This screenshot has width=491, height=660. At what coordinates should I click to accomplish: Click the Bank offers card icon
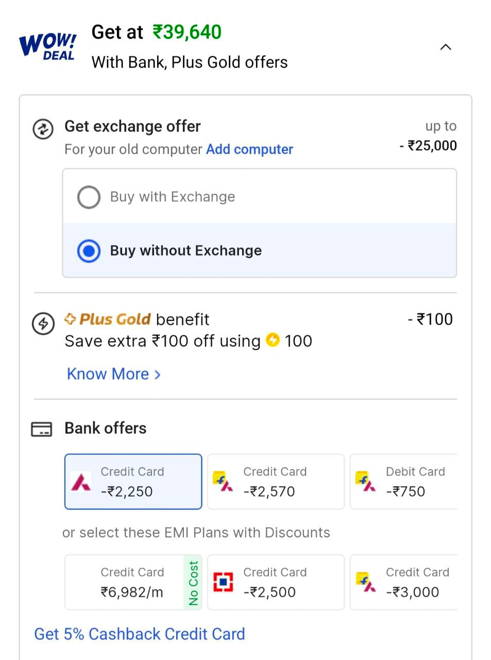click(x=42, y=429)
